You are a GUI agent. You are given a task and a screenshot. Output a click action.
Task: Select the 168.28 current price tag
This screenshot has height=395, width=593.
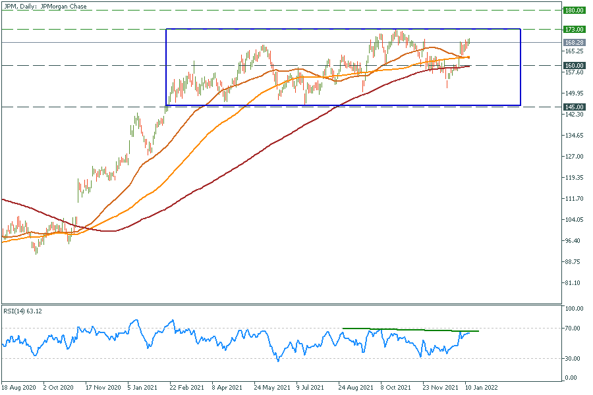(x=575, y=42)
